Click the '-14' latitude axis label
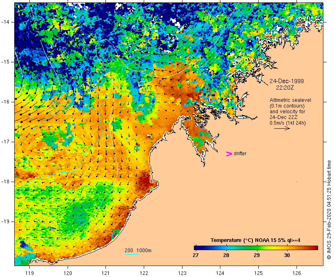Image resolution: width=334 pixels, height=277 pixels. (5, 22)
